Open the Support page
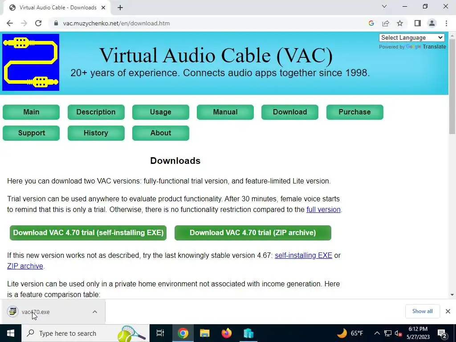 (31, 133)
